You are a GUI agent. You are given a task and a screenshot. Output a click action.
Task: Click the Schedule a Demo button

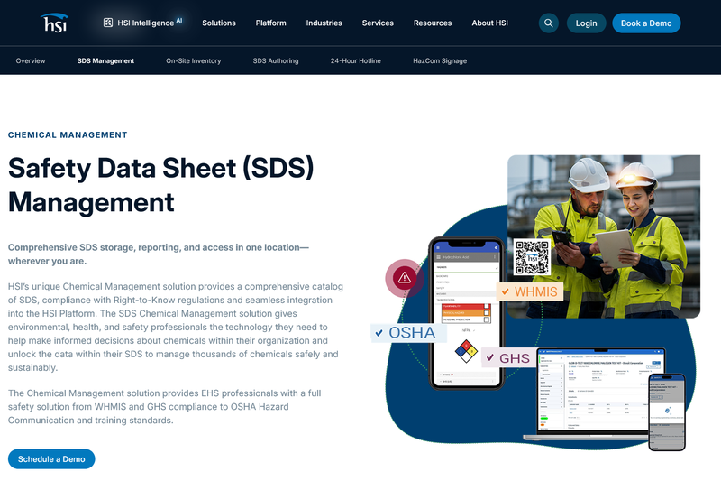(51, 459)
